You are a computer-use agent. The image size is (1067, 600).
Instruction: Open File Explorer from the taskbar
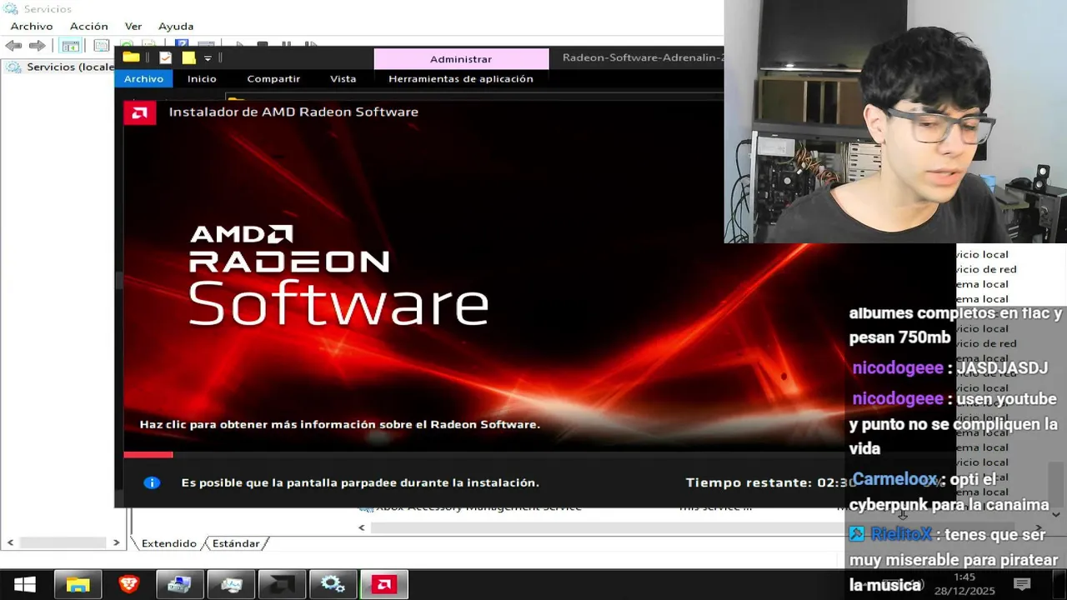click(78, 584)
